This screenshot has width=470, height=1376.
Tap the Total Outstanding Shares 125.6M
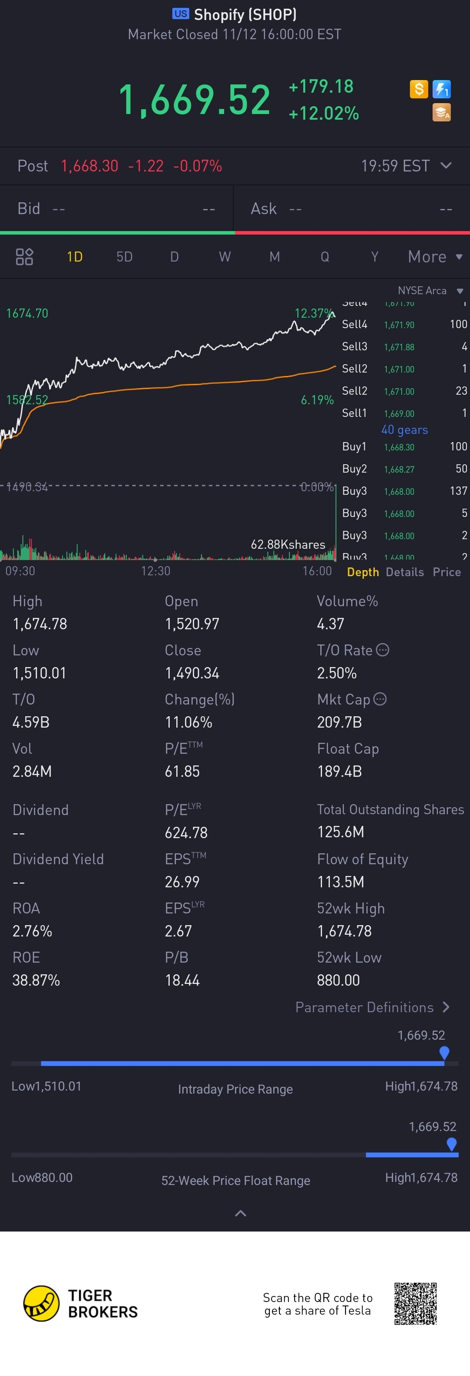[341, 832]
